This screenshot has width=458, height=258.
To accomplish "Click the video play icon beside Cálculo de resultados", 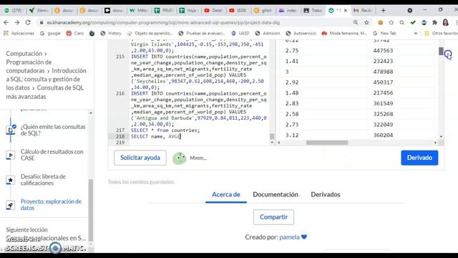I will pos(11,155).
